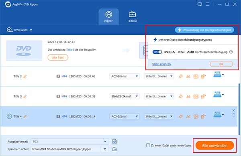Open audio track dropdown for Title 2
This screenshot has width=241, height=156.
coord(125,76)
